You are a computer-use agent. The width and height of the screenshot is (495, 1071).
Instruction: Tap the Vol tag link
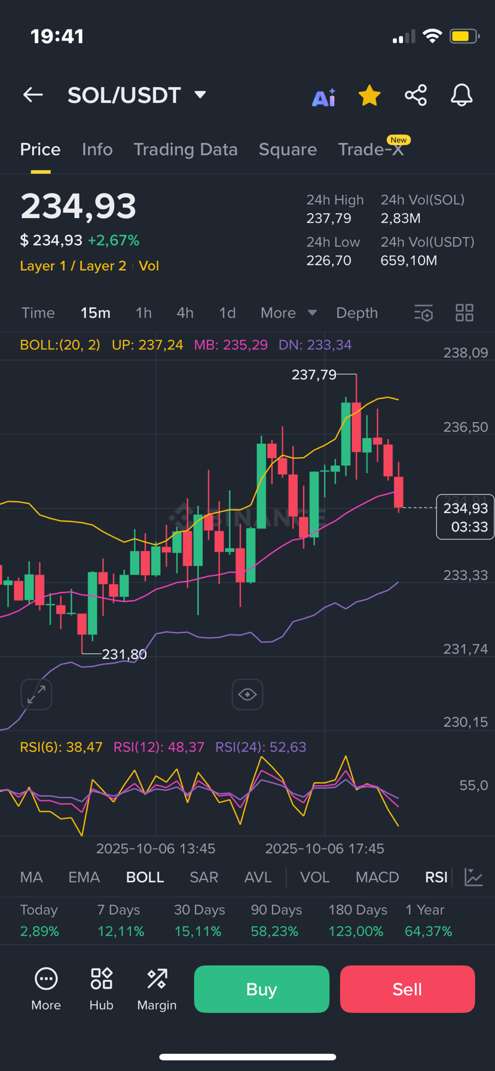click(149, 266)
